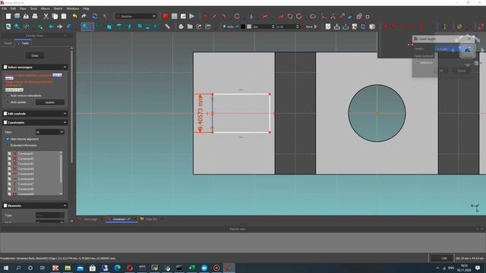Click the Update solver button
The height and width of the screenshot is (273, 486).
tap(49, 102)
